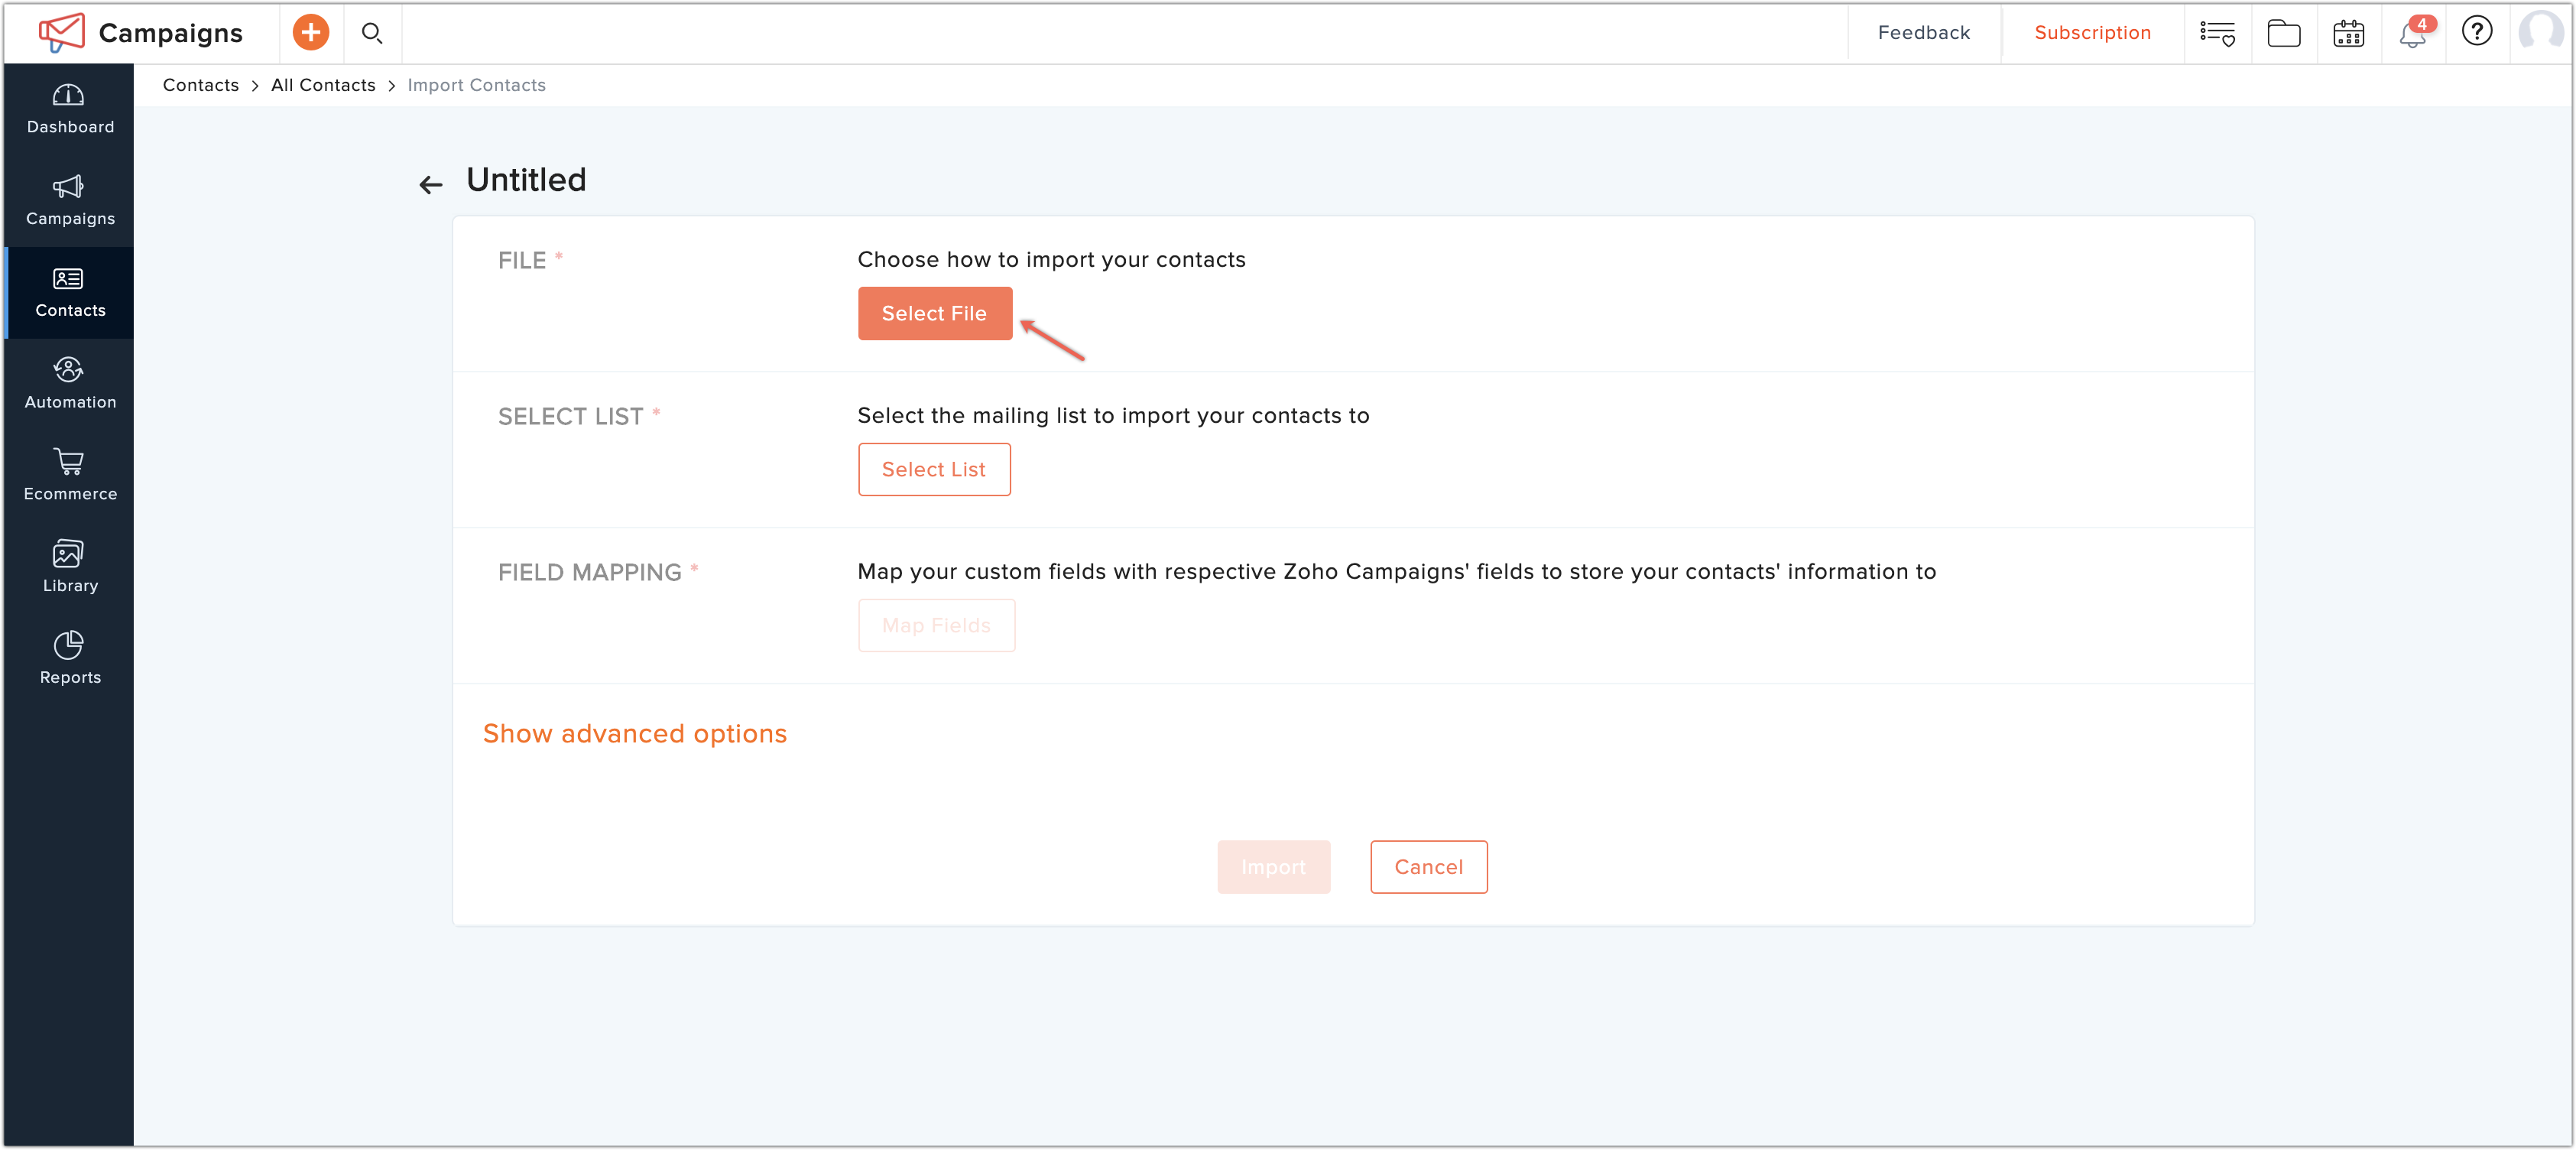Expand Show advanced options
The width and height of the screenshot is (2576, 1150).
[x=634, y=733]
